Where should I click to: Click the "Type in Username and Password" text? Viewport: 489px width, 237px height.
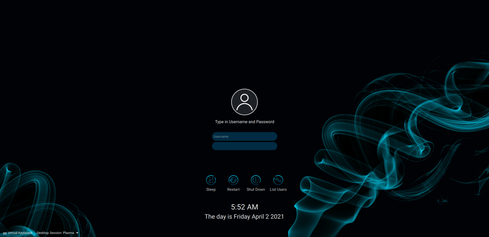(245, 122)
